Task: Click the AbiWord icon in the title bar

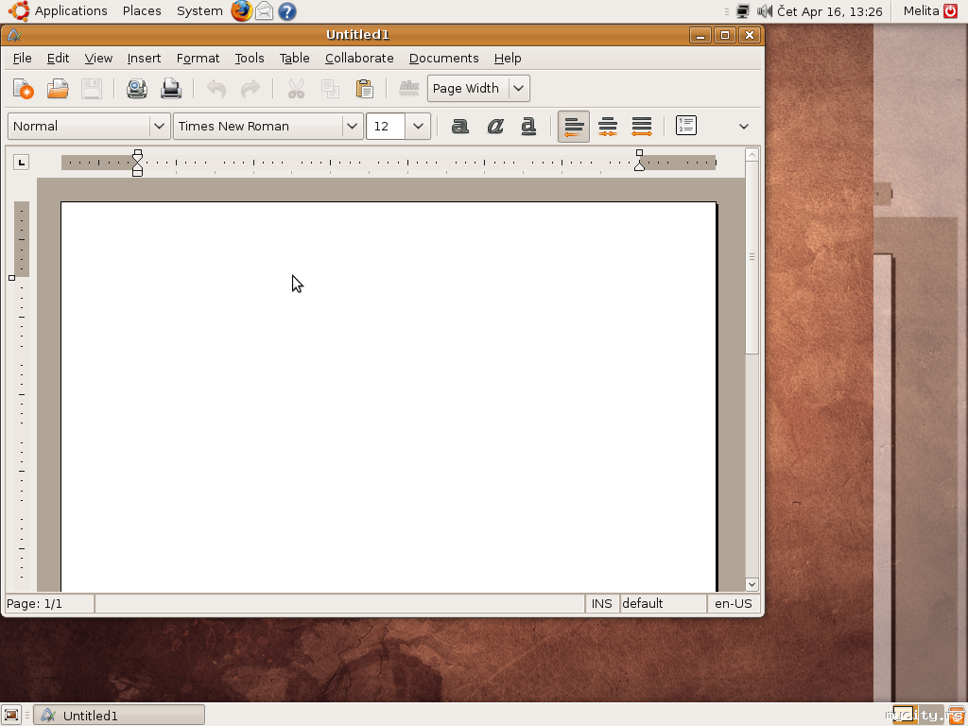Action: point(14,35)
